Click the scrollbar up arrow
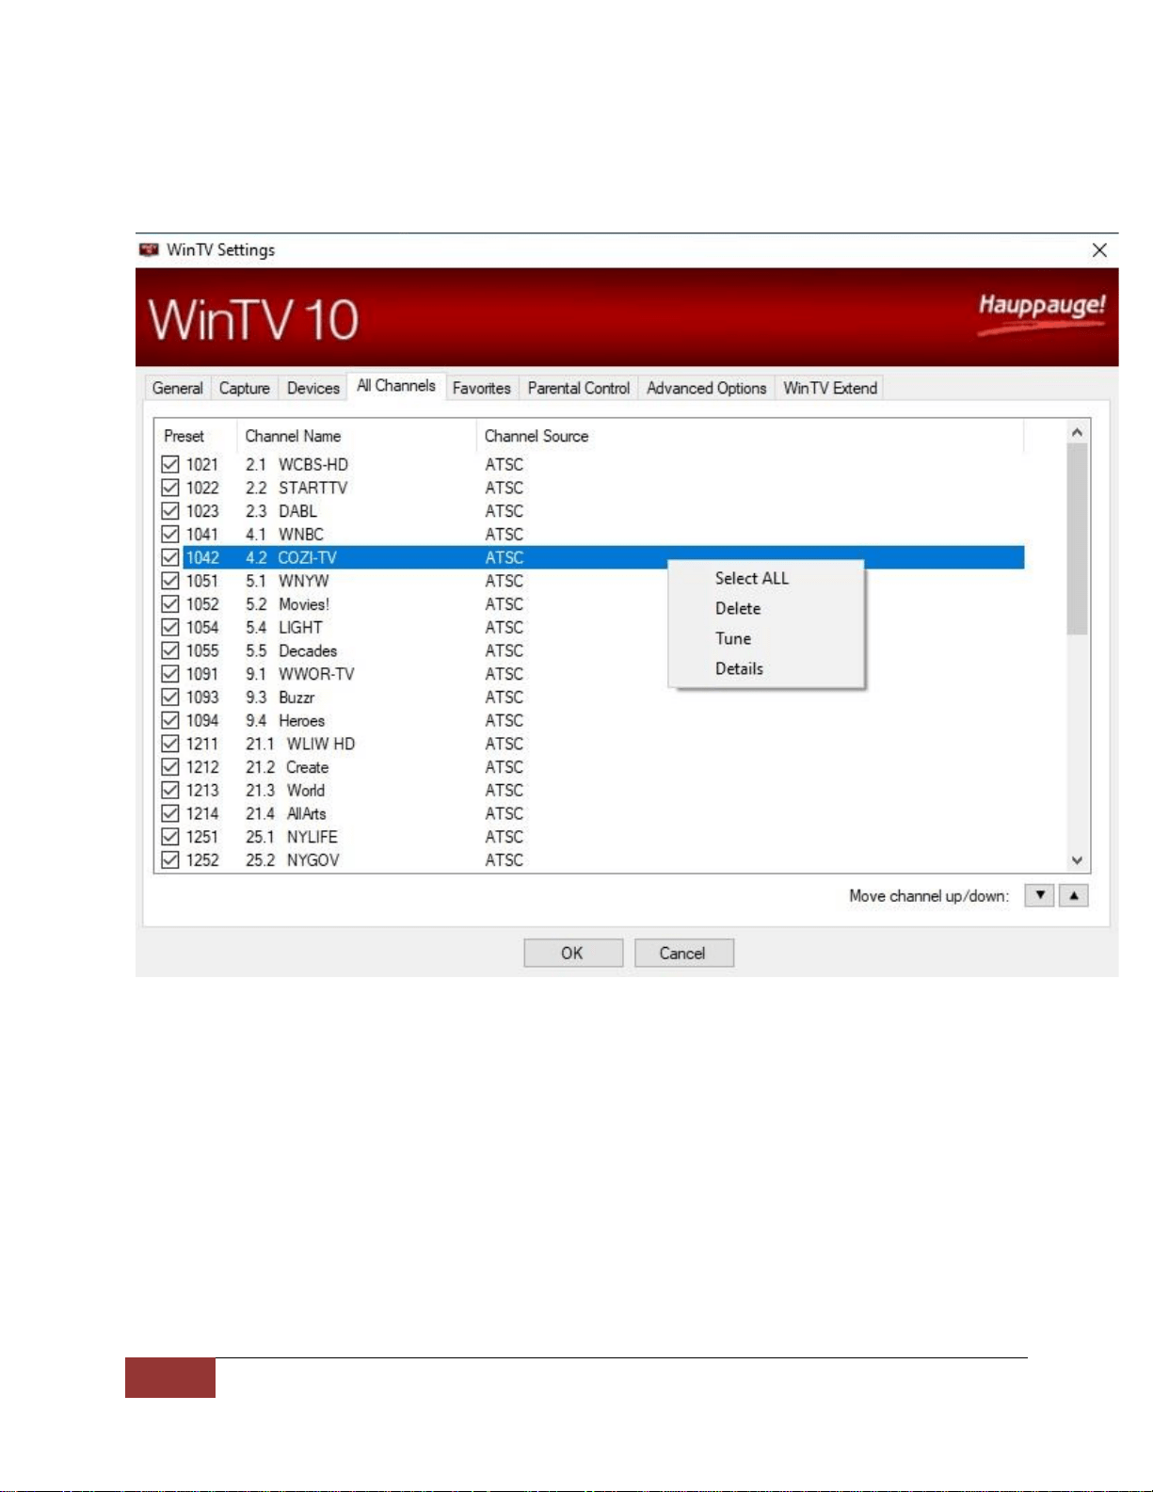 pyautogui.click(x=1078, y=432)
